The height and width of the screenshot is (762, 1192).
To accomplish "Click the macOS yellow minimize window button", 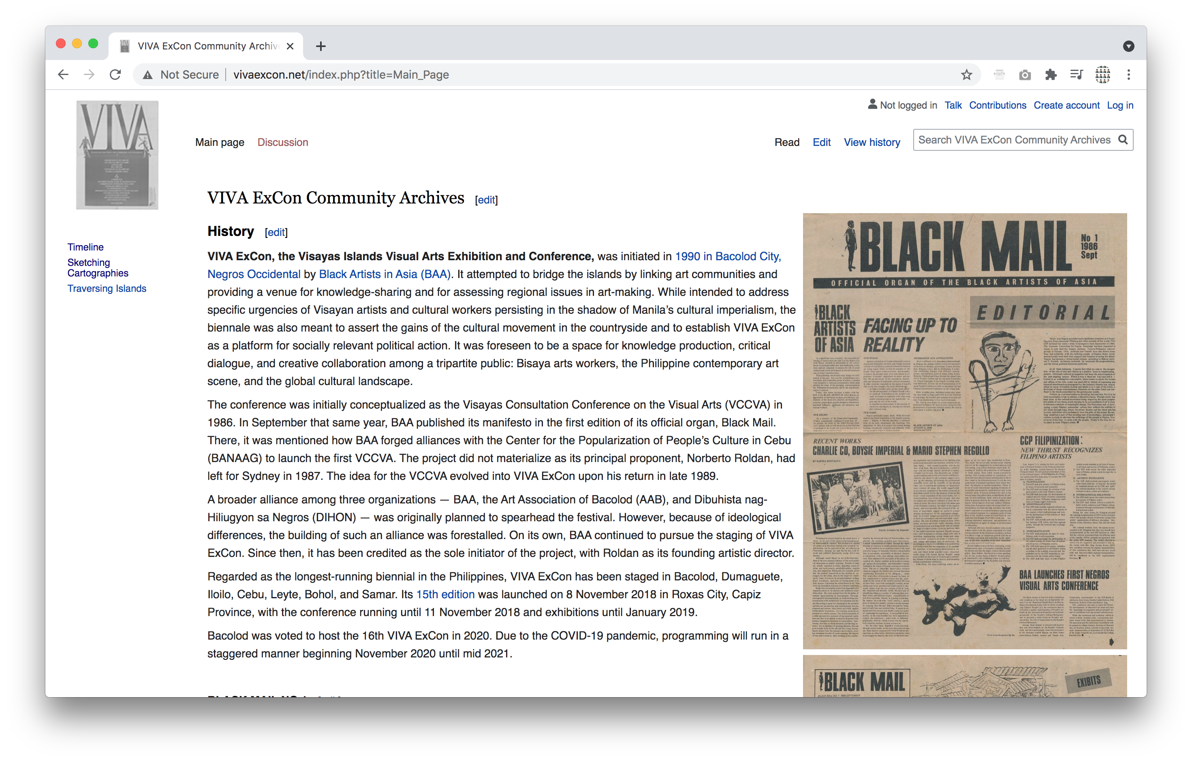I will (77, 44).
